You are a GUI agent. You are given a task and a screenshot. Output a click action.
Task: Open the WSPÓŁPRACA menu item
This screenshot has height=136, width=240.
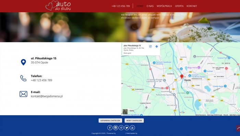[164, 6]
